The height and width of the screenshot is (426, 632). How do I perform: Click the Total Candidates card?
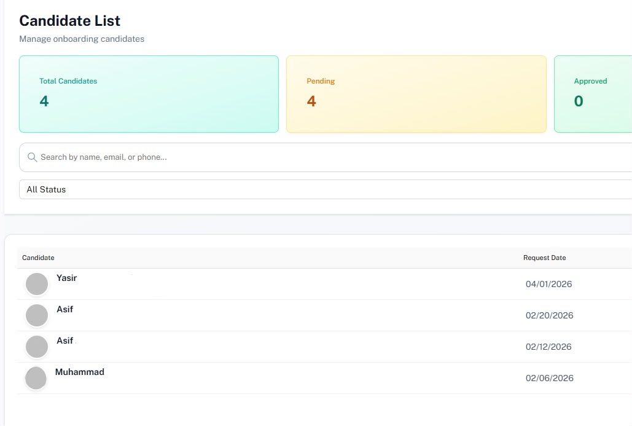tap(149, 94)
